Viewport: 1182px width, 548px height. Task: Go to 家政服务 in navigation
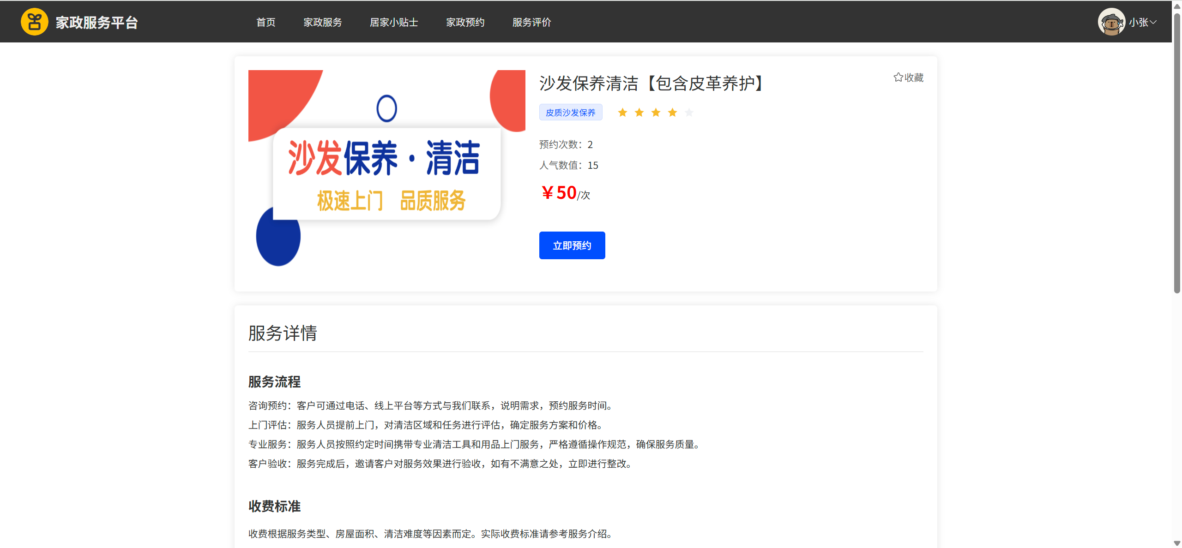pos(323,22)
